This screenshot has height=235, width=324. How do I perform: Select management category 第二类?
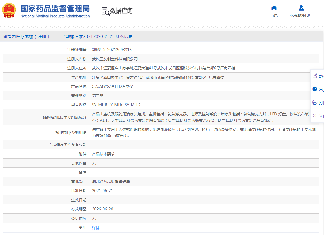coord(98,96)
